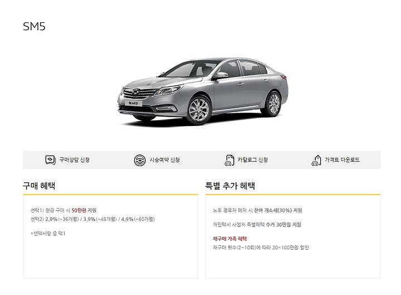Click the catalog document with car icon

(229, 160)
